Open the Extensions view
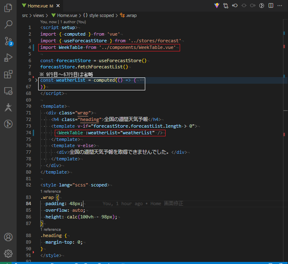 (x=8, y=75)
